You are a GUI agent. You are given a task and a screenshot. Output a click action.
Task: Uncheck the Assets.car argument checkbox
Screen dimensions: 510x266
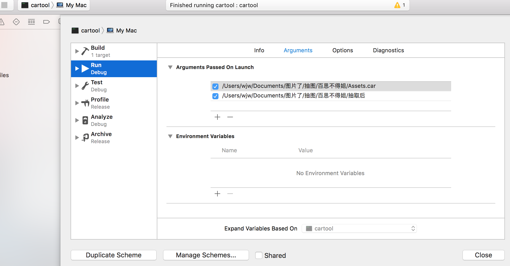pos(215,87)
